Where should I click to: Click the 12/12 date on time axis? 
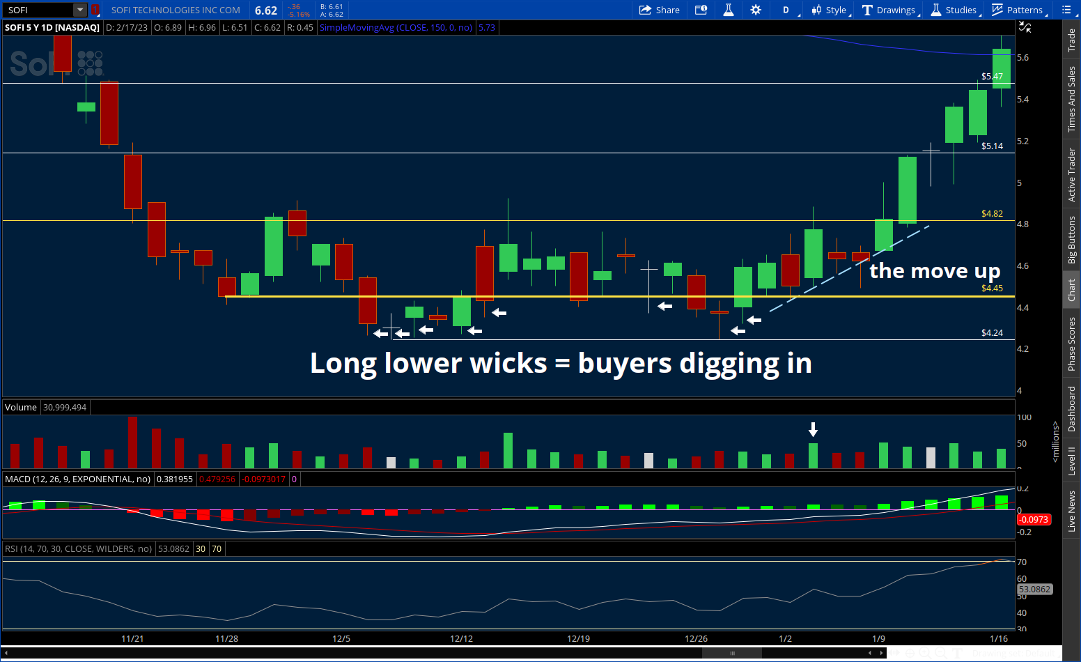pyautogui.click(x=461, y=638)
